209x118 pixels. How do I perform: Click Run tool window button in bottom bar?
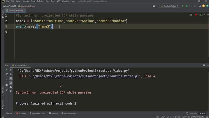tap(202, 113)
